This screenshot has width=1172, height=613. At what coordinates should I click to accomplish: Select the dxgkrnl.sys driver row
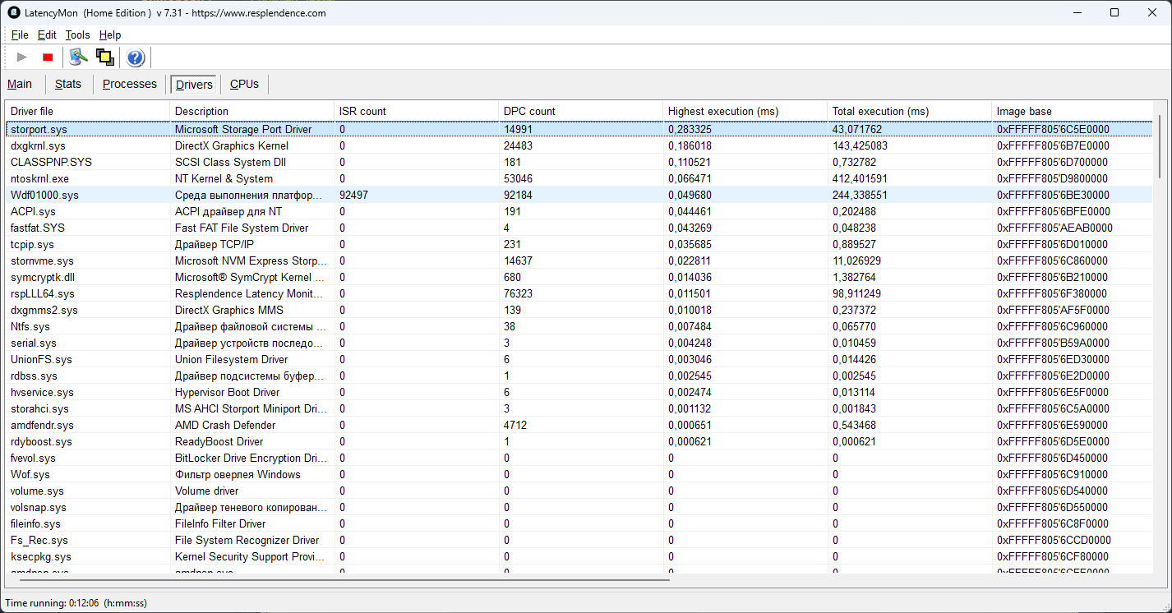[x=38, y=145]
